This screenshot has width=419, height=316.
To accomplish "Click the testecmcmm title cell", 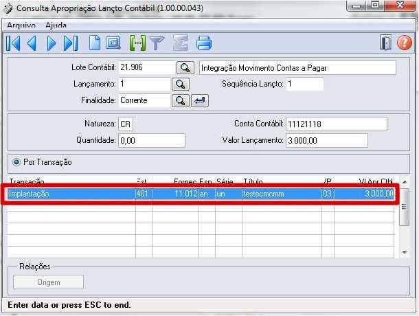I will tap(282, 194).
